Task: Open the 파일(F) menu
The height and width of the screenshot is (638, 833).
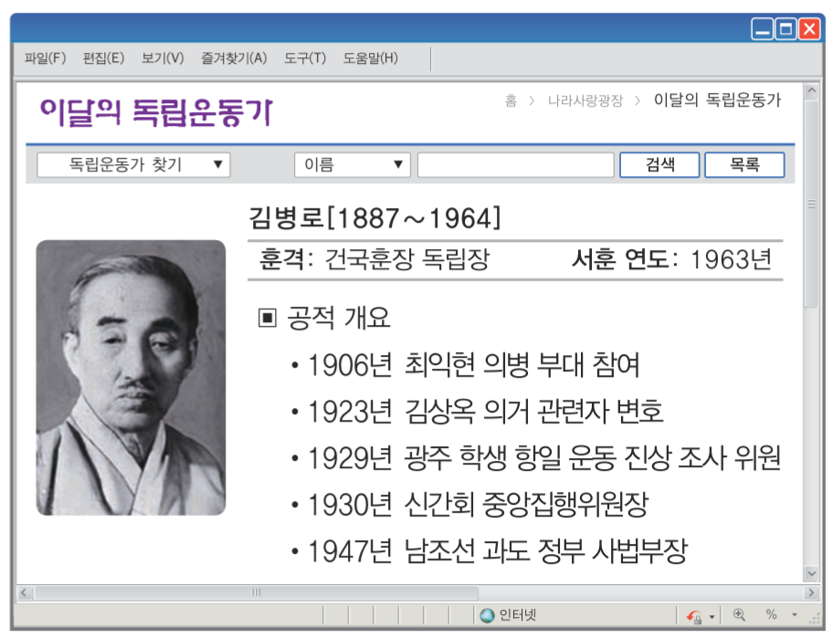Action: [x=44, y=57]
